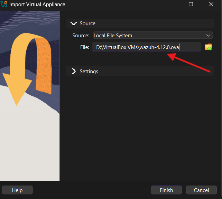Open the file browser folder icon
This screenshot has height=199, width=222.
coord(208,47)
